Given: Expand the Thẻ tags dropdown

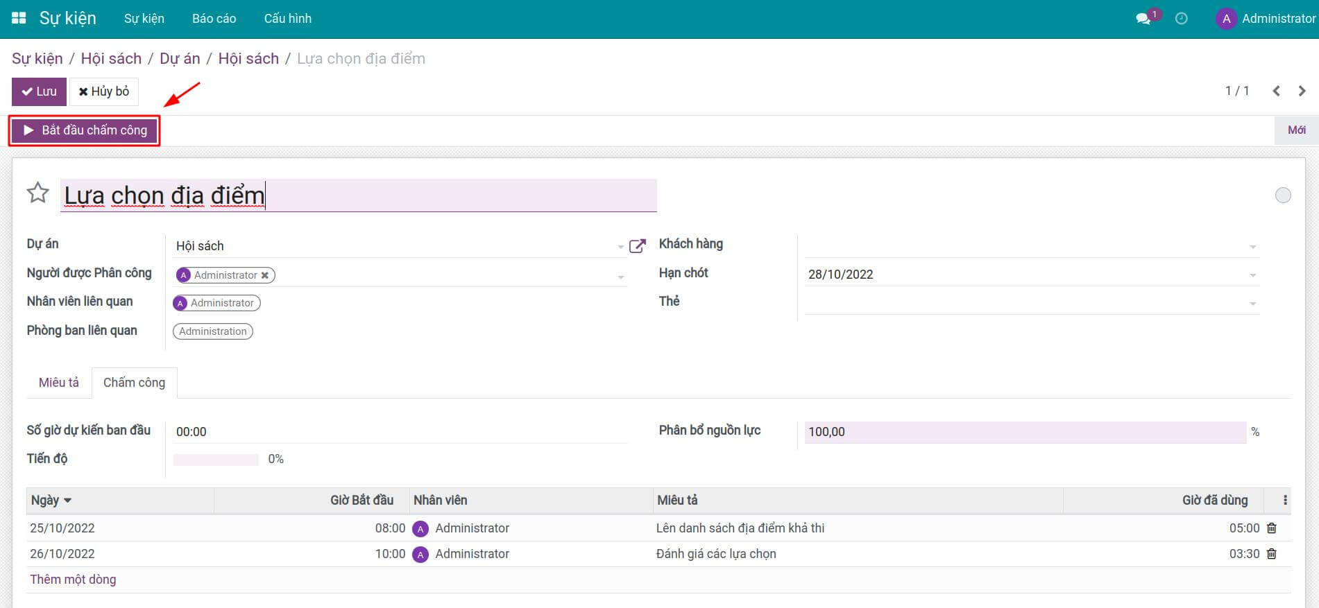Looking at the screenshot, I should click(1252, 304).
